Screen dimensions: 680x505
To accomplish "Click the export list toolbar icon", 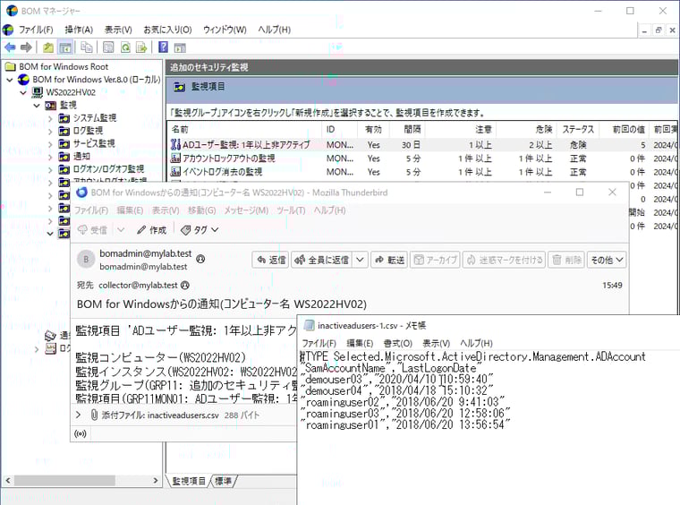I will (141, 47).
